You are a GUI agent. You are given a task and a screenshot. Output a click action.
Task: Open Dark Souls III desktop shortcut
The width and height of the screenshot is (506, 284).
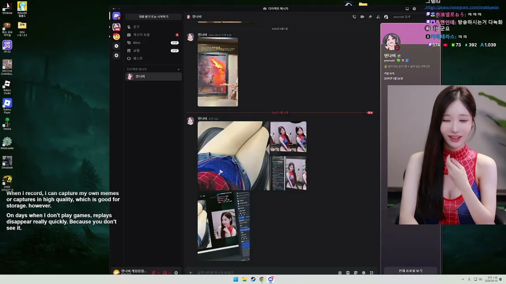pyautogui.click(x=7, y=183)
